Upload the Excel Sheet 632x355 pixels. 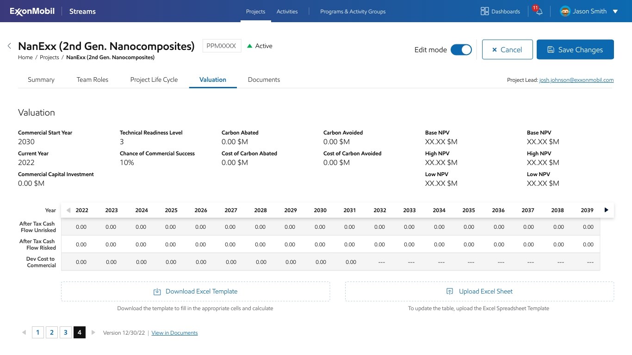pos(480,292)
